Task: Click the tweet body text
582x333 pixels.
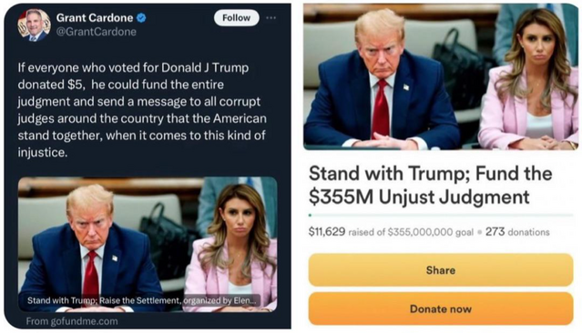Action: pos(142,110)
